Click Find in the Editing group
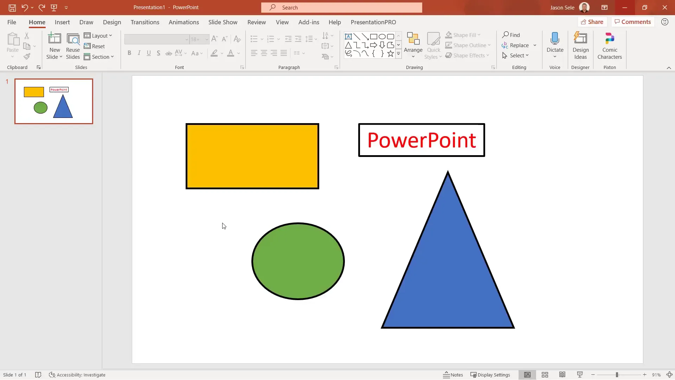Viewport: 675px width, 380px height. [511, 35]
